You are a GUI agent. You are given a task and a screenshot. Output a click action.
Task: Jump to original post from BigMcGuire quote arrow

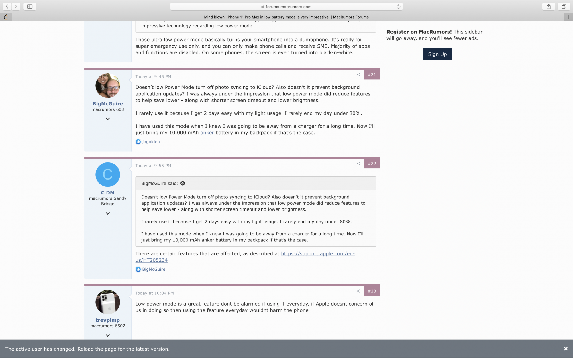(183, 183)
